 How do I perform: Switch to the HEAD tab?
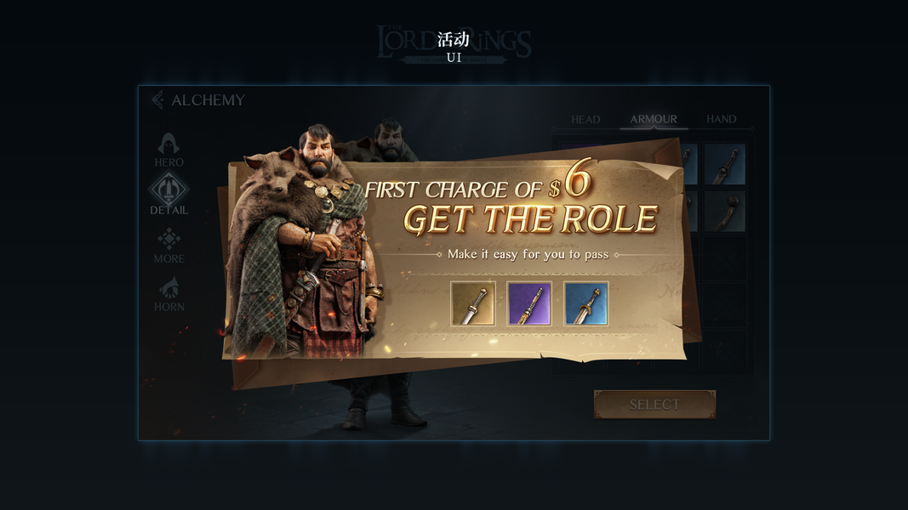click(585, 119)
